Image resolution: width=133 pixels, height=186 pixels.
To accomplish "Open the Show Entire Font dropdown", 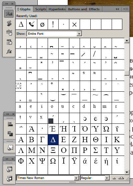I will pos(79,34).
